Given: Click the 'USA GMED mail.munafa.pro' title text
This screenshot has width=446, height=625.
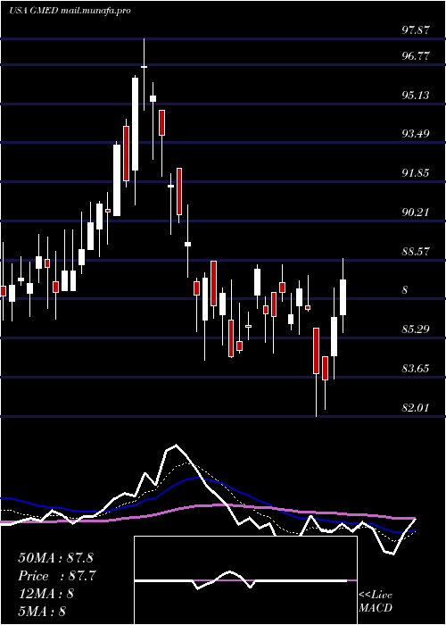Looking at the screenshot, I should (70, 11).
